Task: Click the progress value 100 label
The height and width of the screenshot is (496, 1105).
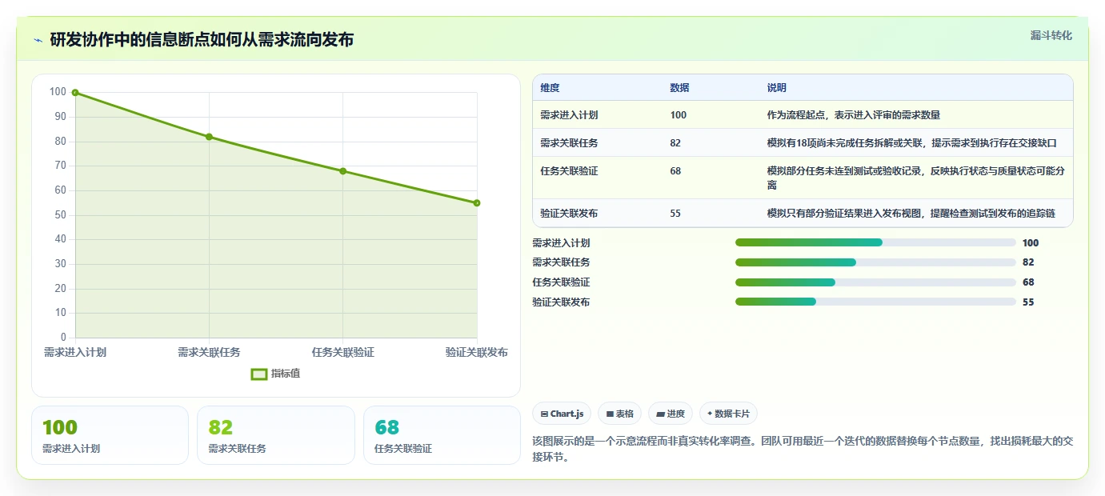Action: pyautogui.click(x=1031, y=243)
